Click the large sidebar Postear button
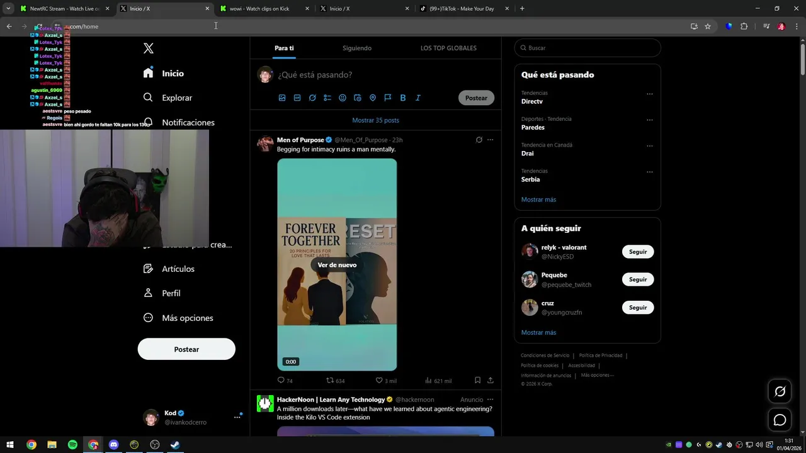Screen dimensions: 806x453 (186, 349)
